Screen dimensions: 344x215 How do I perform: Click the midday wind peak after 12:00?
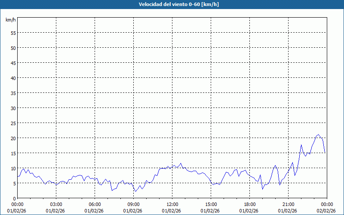click(x=181, y=163)
